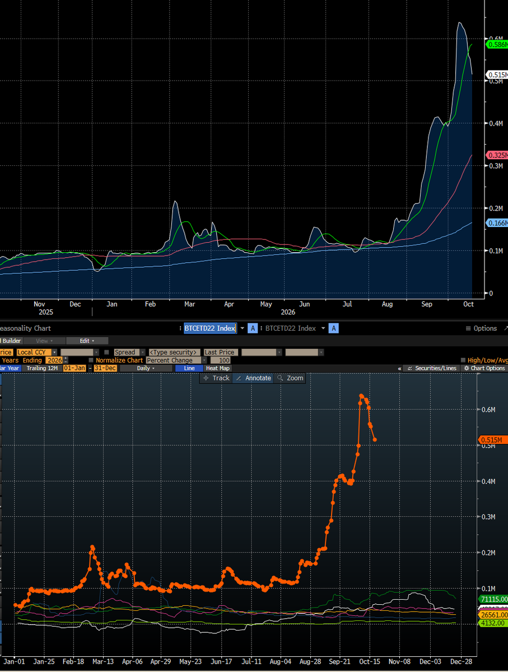The image size is (508, 672).
Task: Open the Percent Change dropdown
Action: coord(176,360)
